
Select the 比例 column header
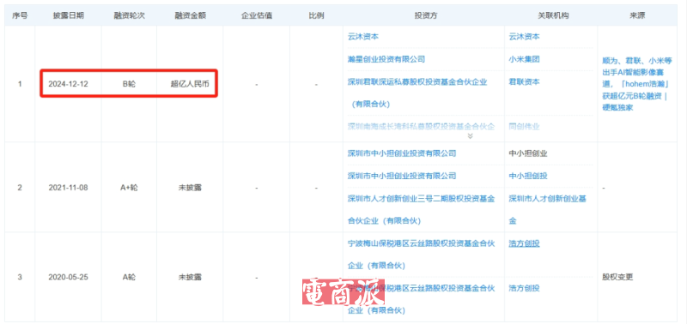(316, 15)
